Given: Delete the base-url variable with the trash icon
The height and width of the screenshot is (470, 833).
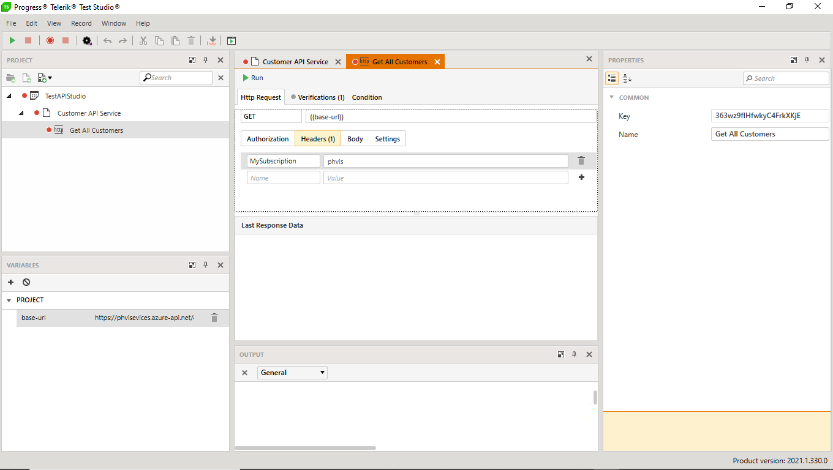Looking at the screenshot, I should tap(214, 318).
